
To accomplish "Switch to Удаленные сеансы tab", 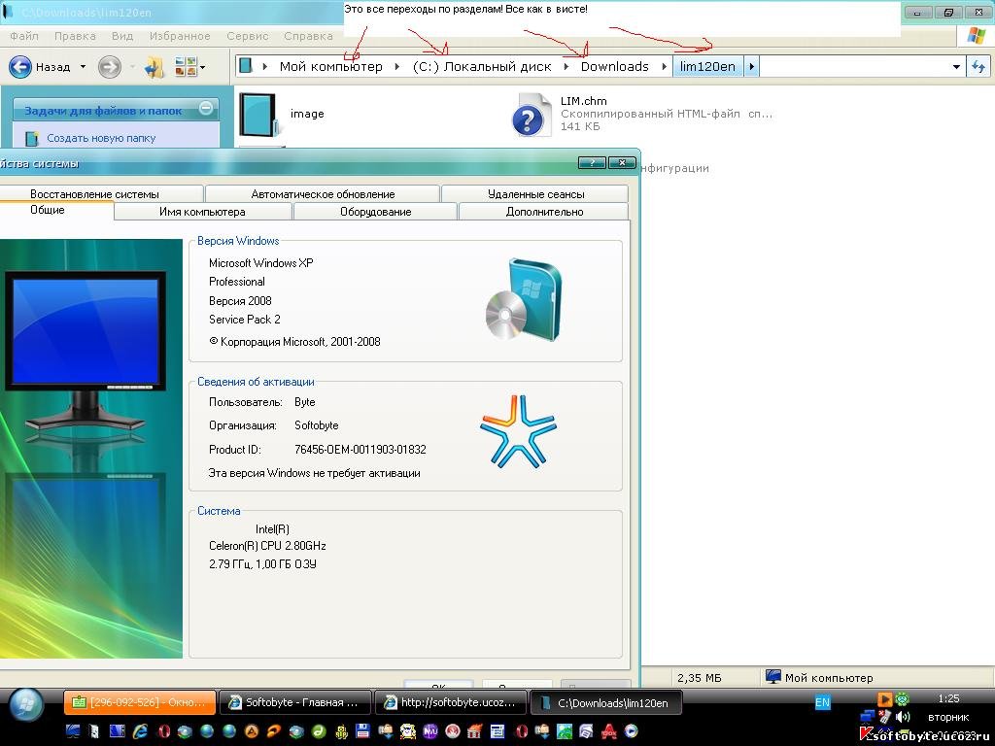I will click(535, 194).
